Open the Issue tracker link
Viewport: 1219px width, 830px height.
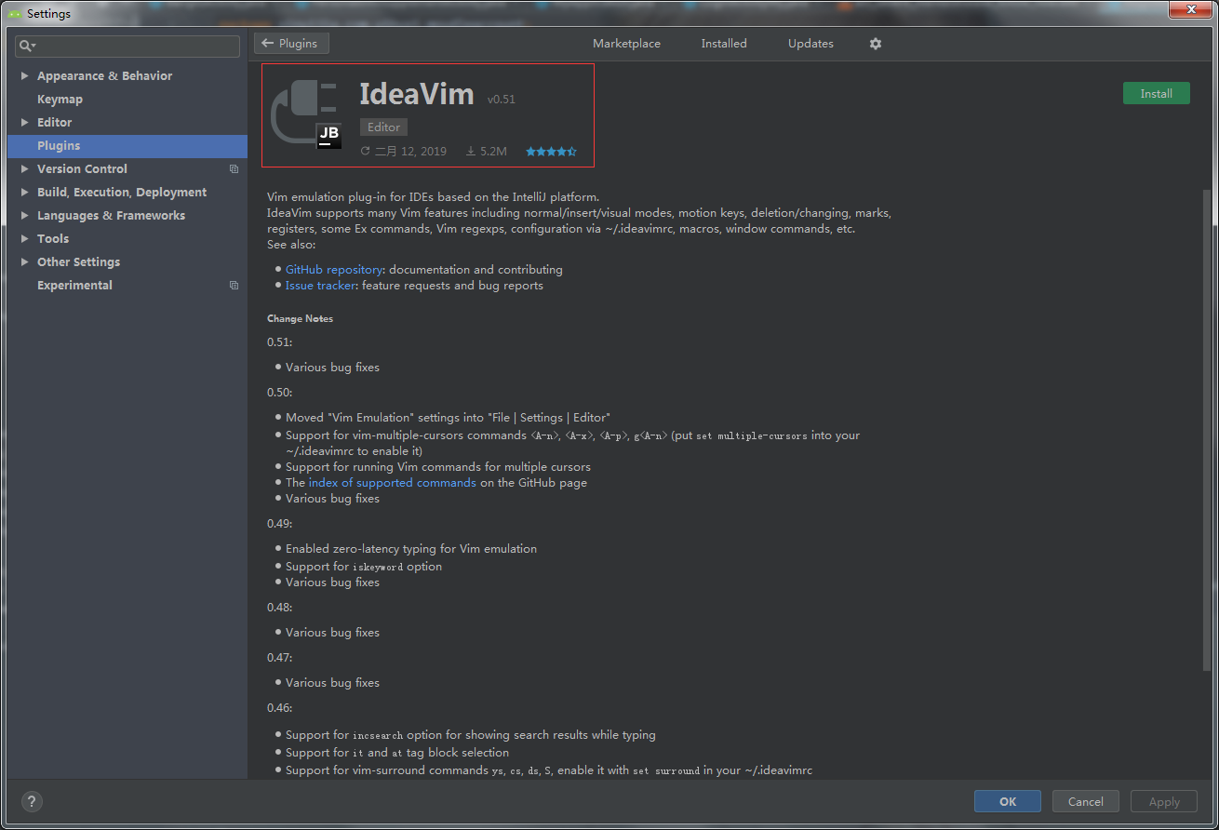(x=320, y=286)
